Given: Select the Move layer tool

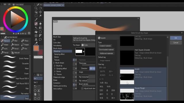Looking at the screenshot, I should pyautogui.click(x=40, y=12).
